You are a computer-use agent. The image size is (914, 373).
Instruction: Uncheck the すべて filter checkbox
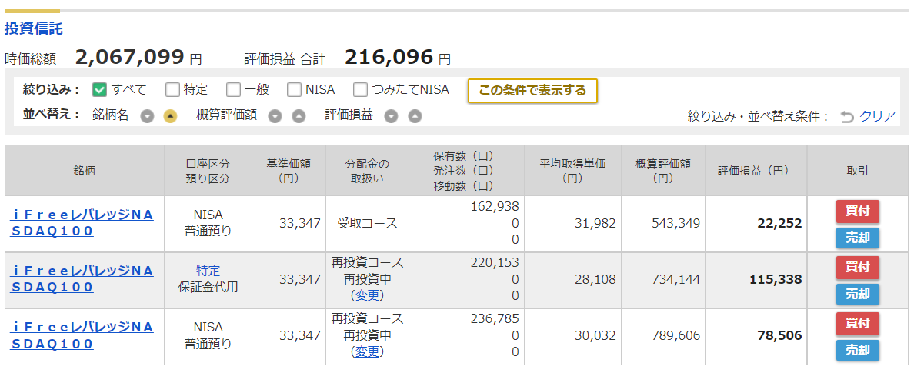coord(100,90)
